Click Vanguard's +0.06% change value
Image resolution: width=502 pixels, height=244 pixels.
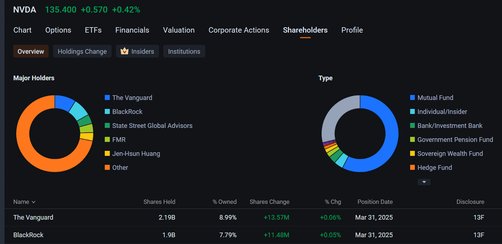[x=330, y=217]
